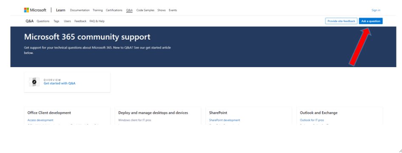Screen dimensions: 402x153
Task: Select Certifications in the header
Action: 114,10
